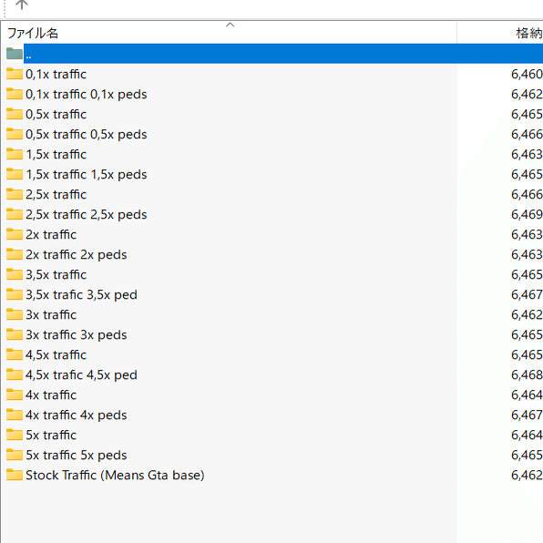Image resolution: width=543 pixels, height=543 pixels.
Task: Select the '5x traffic 5x peds' folder name
Action: [x=77, y=455]
